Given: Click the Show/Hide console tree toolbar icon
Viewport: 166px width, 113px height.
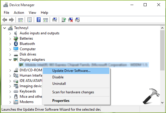Looking at the screenshot, I should click(x=21, y=20).
